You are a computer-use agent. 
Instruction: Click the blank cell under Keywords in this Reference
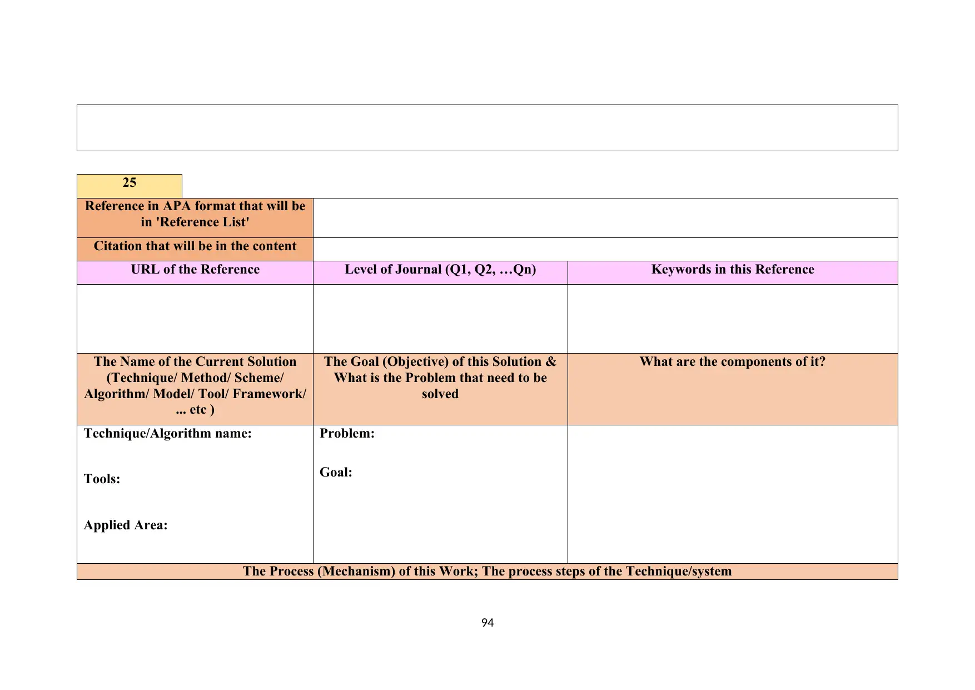733,319
